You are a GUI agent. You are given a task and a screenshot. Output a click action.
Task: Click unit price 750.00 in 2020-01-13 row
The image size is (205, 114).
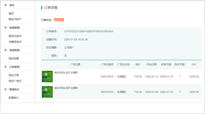click(x=138, y=77)
